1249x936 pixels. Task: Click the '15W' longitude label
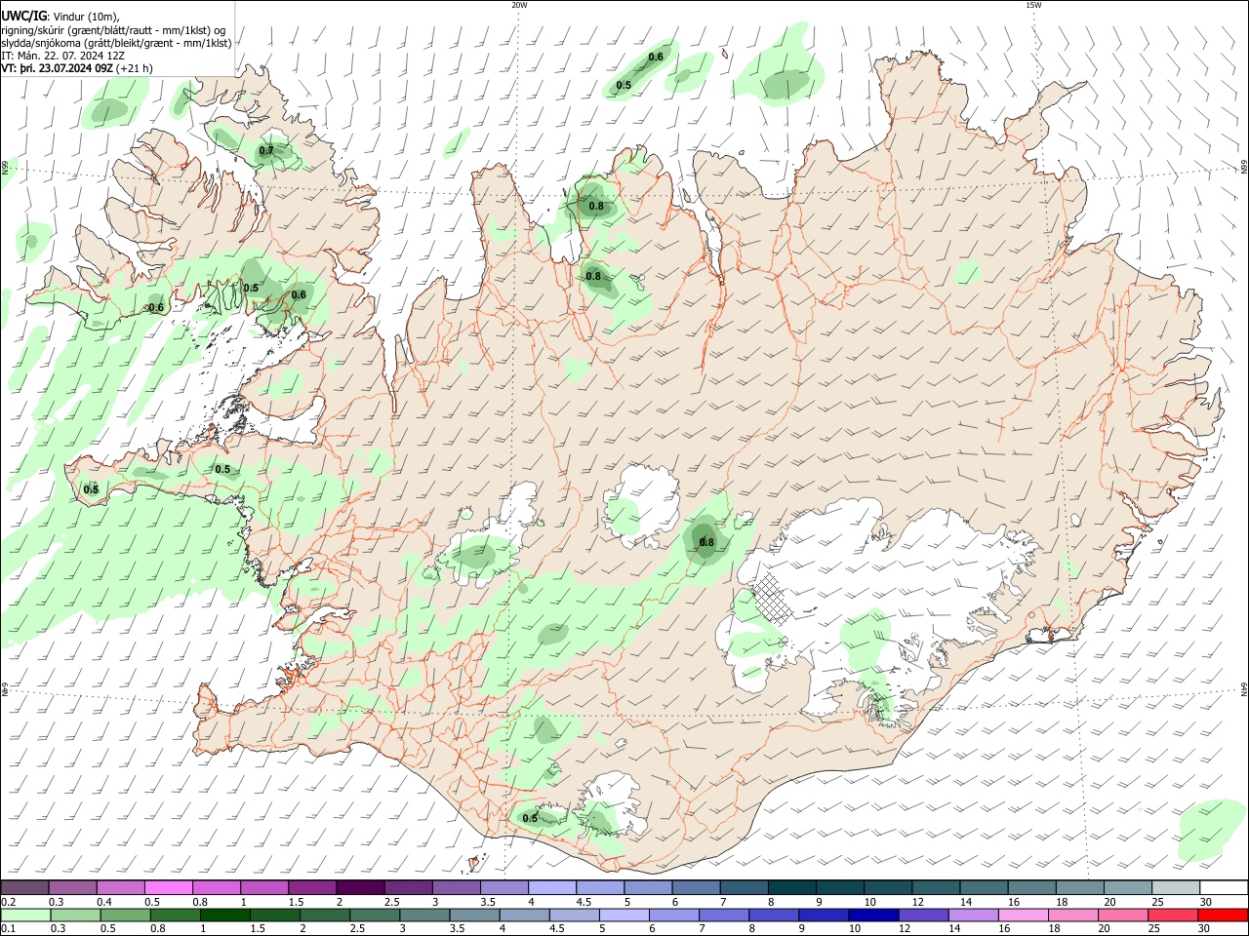pyautogui.click(x=1033, y=5)
